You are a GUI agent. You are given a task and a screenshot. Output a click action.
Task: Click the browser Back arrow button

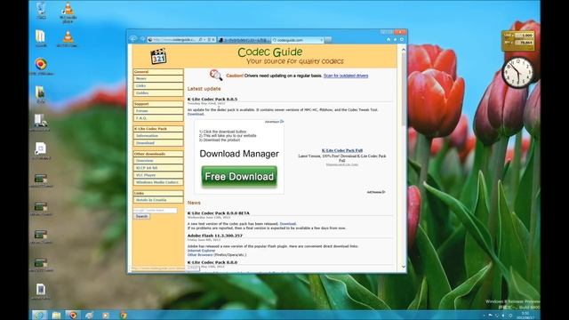[133, 39]
